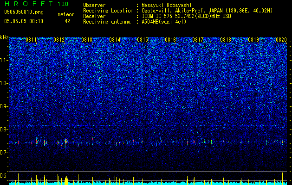The image size is (292, 185).
Task: Click the filename 0505050810.png
Action: [24, 12]
